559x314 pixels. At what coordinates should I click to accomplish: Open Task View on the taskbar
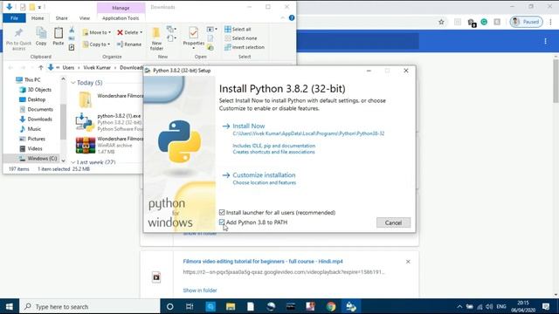point(190,306)
